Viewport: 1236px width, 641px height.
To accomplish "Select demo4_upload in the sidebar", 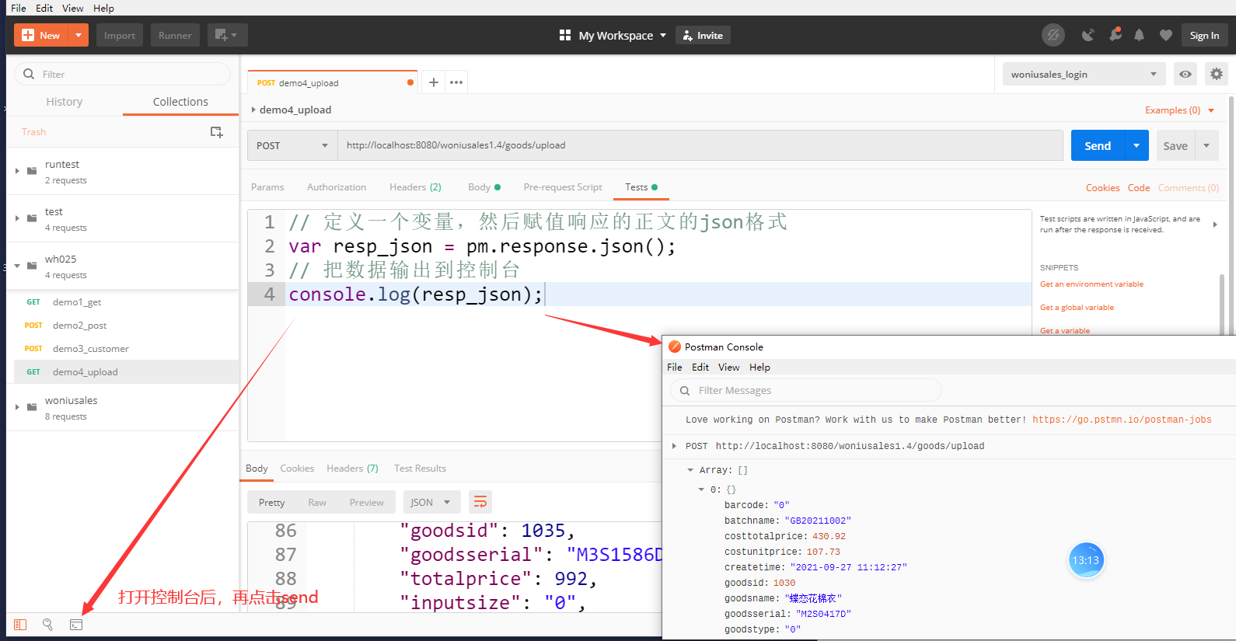I will point(126,372).
